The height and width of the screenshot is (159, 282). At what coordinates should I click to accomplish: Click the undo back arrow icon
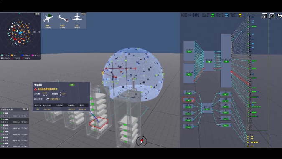279,16
